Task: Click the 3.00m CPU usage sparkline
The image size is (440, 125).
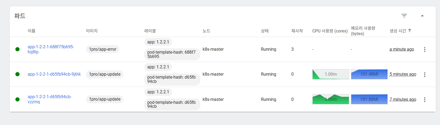Action: (x=331, y=99)
